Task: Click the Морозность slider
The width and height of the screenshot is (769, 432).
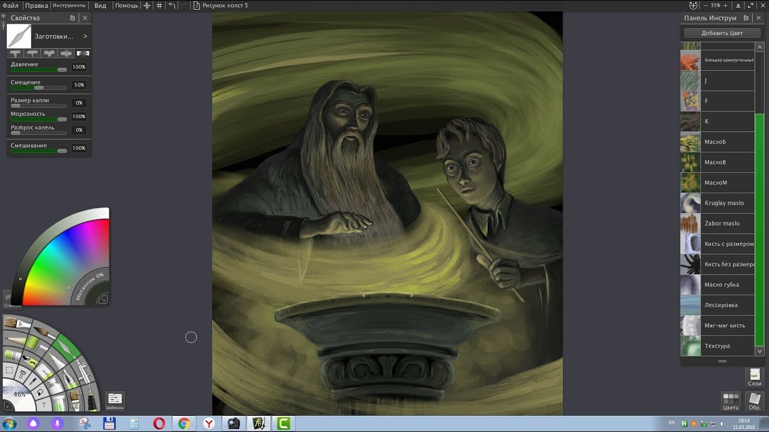Action: pyautogui.click(x=38, y=119)
